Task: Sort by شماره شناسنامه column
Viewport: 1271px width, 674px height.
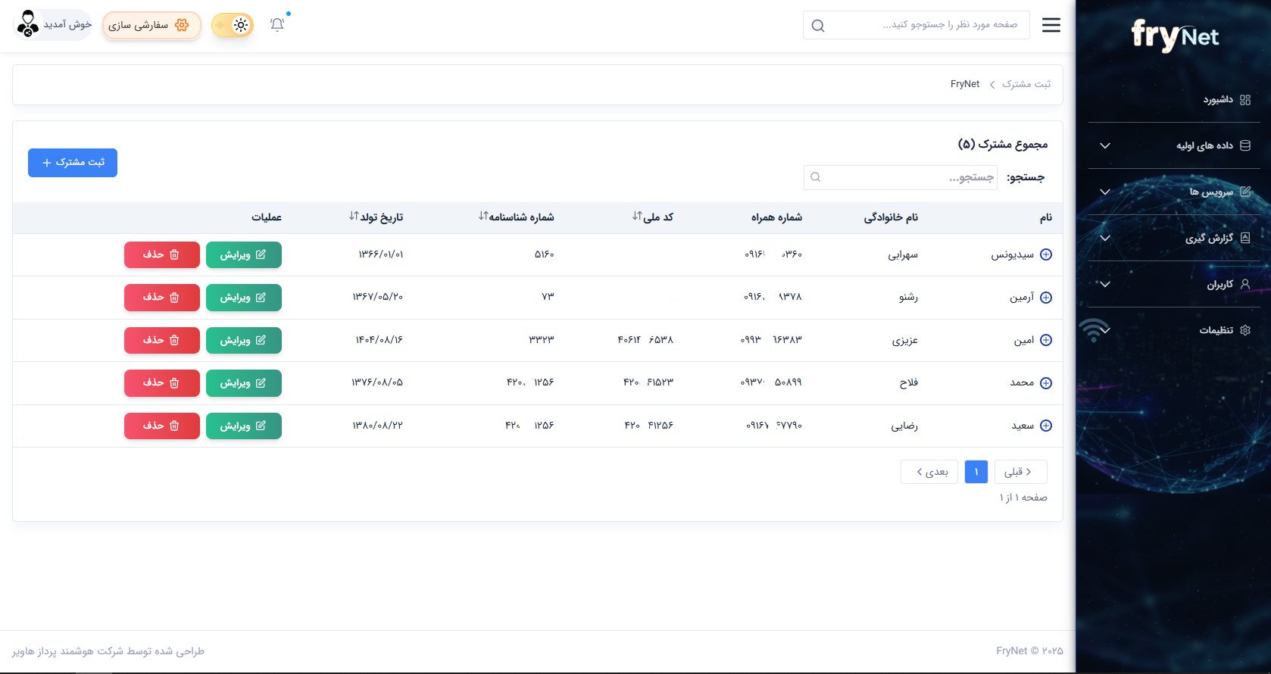Action: (x=517, y=217)
